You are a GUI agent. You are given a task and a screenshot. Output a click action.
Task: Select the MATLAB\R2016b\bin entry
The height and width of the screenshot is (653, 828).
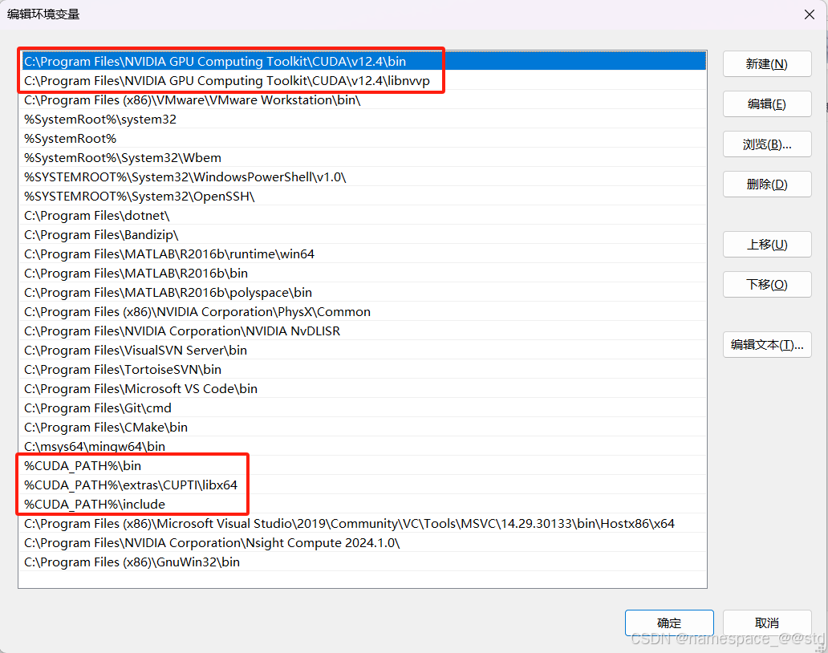point(363,274)
